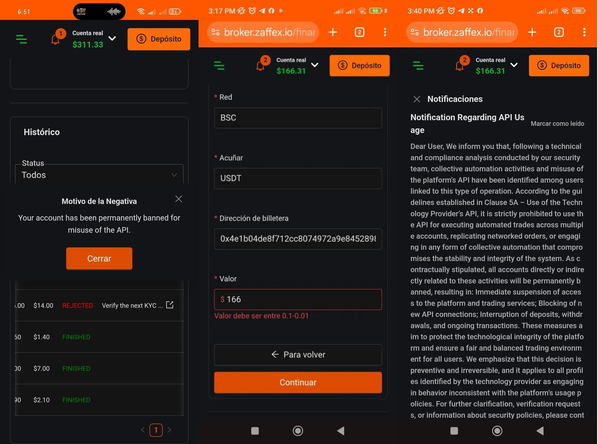Image resolution: width=598 pixels, height=444 pixels.
Task: Tap Android back triangle in middle screen
Action: click(341, 431)
